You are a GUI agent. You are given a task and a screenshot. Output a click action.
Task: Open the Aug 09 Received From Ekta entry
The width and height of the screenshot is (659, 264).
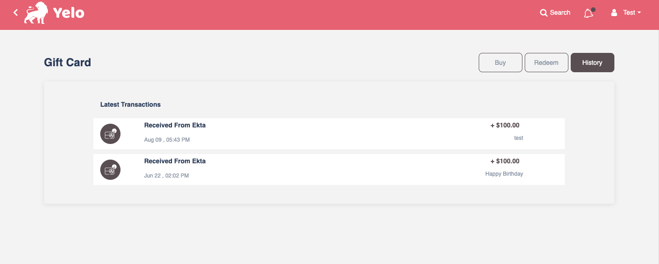pos(329,134)
